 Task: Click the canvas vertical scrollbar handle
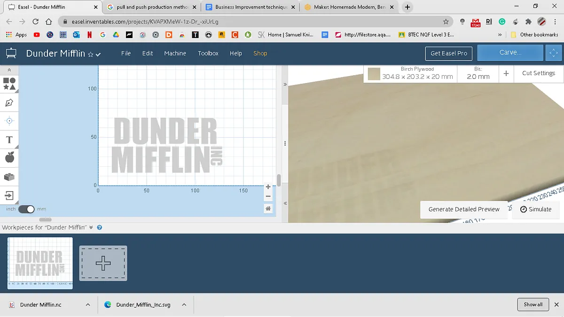[x=279, y=180]
